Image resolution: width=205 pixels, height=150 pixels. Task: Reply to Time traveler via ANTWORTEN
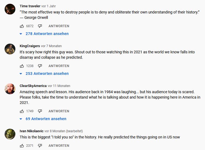pyautogui.click(x=59, y=26)
